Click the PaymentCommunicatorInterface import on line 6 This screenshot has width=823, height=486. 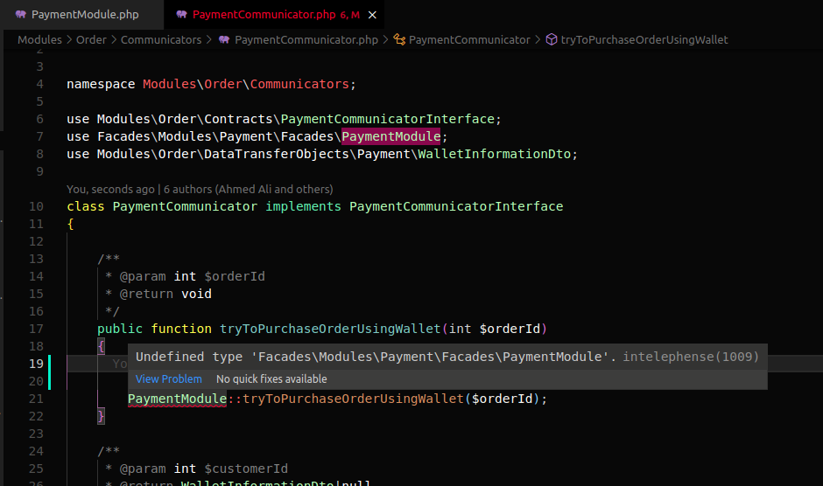(x=387, y=119)
